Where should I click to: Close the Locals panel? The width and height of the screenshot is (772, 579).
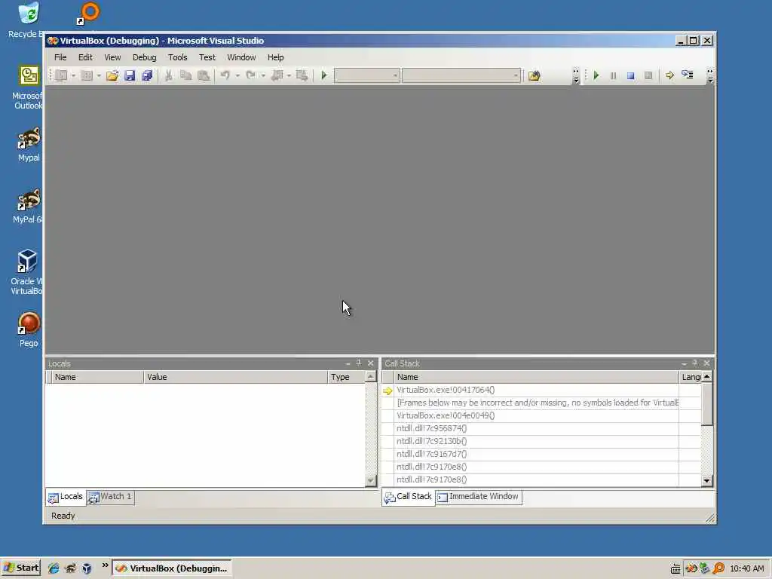coord(371,363)
